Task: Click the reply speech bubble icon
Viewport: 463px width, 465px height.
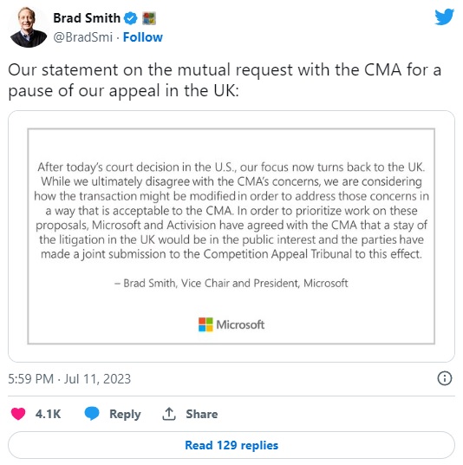Action: tap(92, 414)
